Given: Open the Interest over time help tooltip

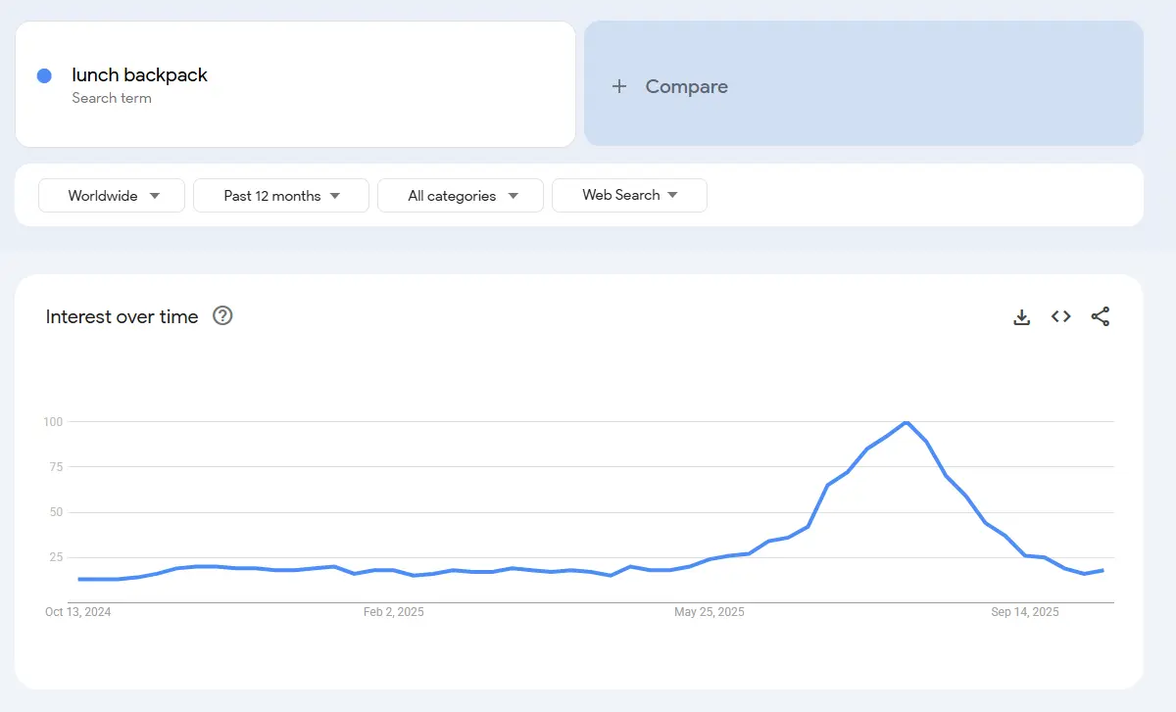Looking at the screenshot, I should tap(222, 315).
